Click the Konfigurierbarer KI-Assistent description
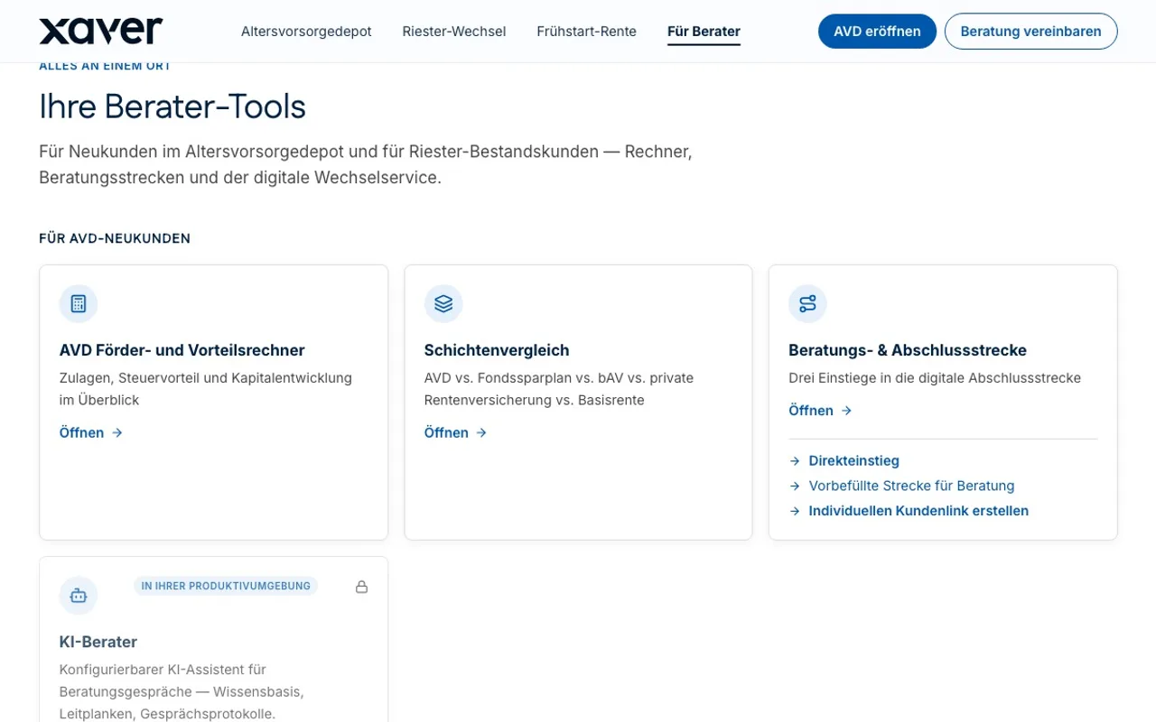Viewport: 1156px width, 722px height. (182, 692)
